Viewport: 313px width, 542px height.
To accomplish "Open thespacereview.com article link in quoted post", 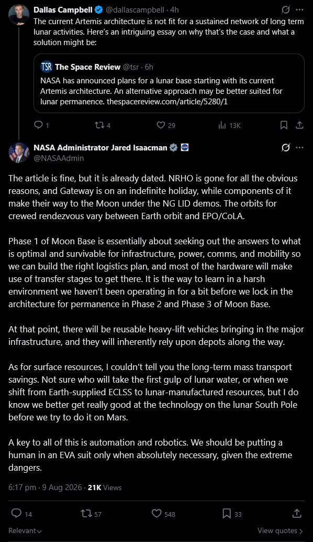I will (167, 102).
